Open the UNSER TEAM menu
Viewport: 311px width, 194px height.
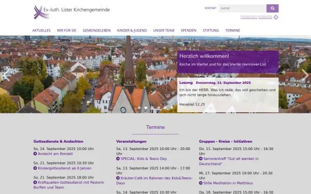coord(164,31)
